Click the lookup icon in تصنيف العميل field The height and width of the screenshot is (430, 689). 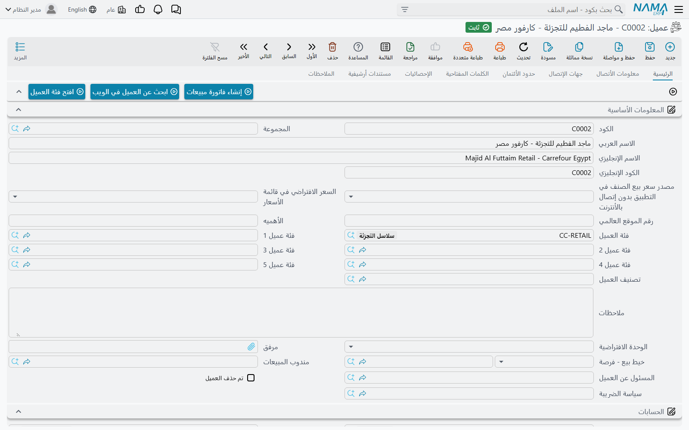click(x=351, y=279)
